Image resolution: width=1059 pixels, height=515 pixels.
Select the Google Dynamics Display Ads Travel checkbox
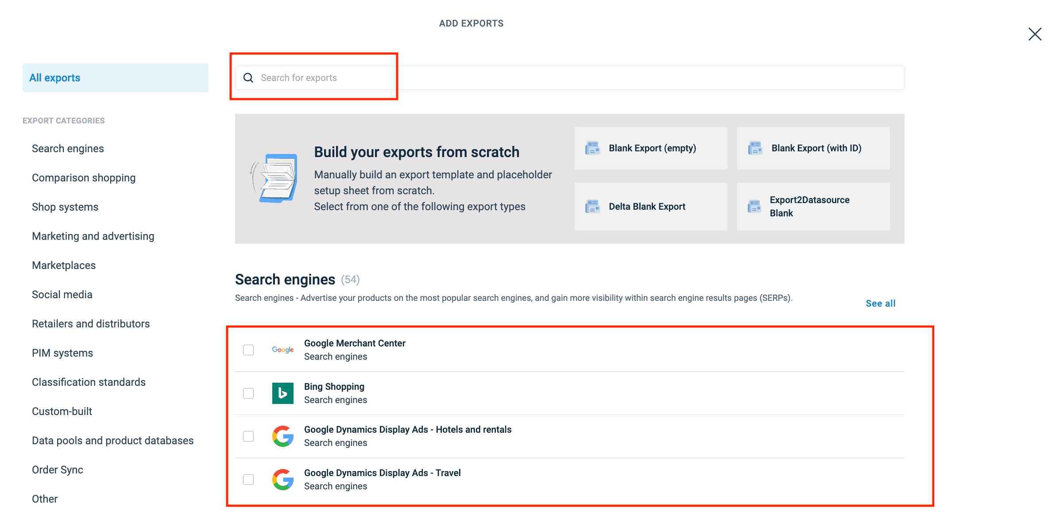[248, 480]
